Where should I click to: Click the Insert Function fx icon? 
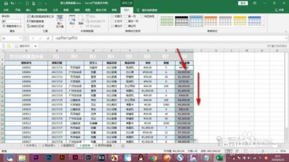pyautogui.click(x=48, y=38)
